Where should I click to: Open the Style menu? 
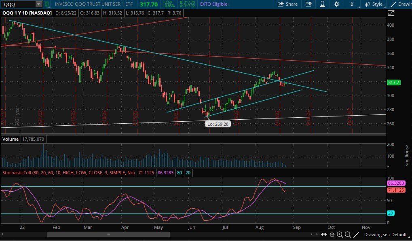374,4
